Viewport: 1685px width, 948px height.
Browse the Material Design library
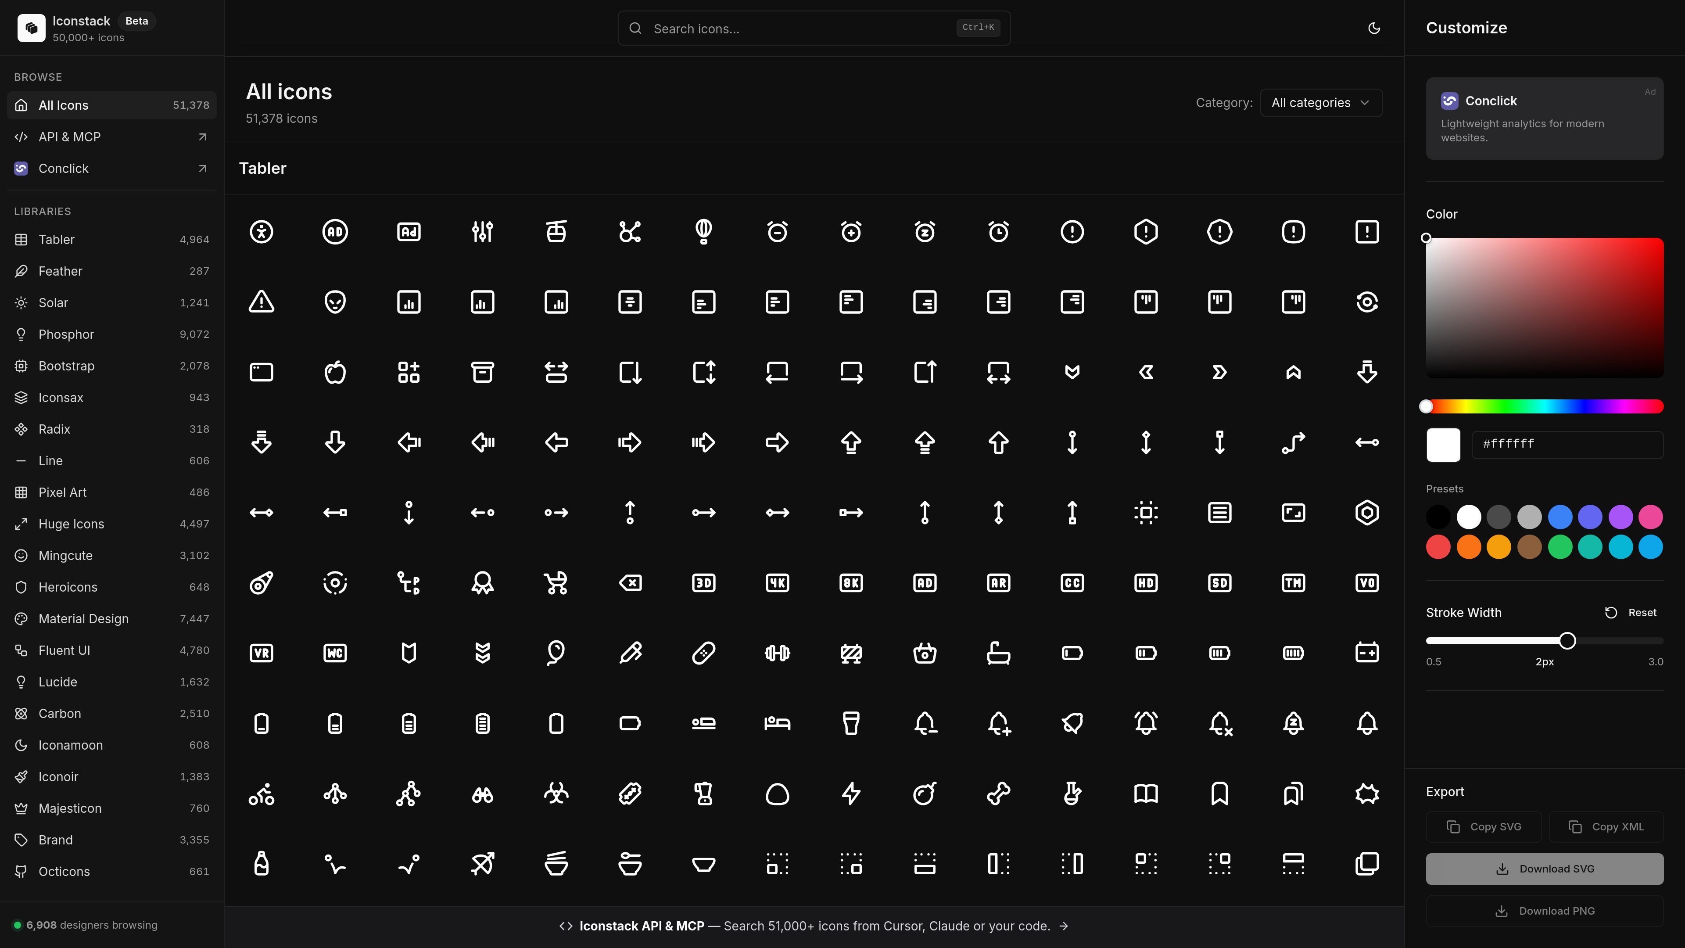(112, 619)
